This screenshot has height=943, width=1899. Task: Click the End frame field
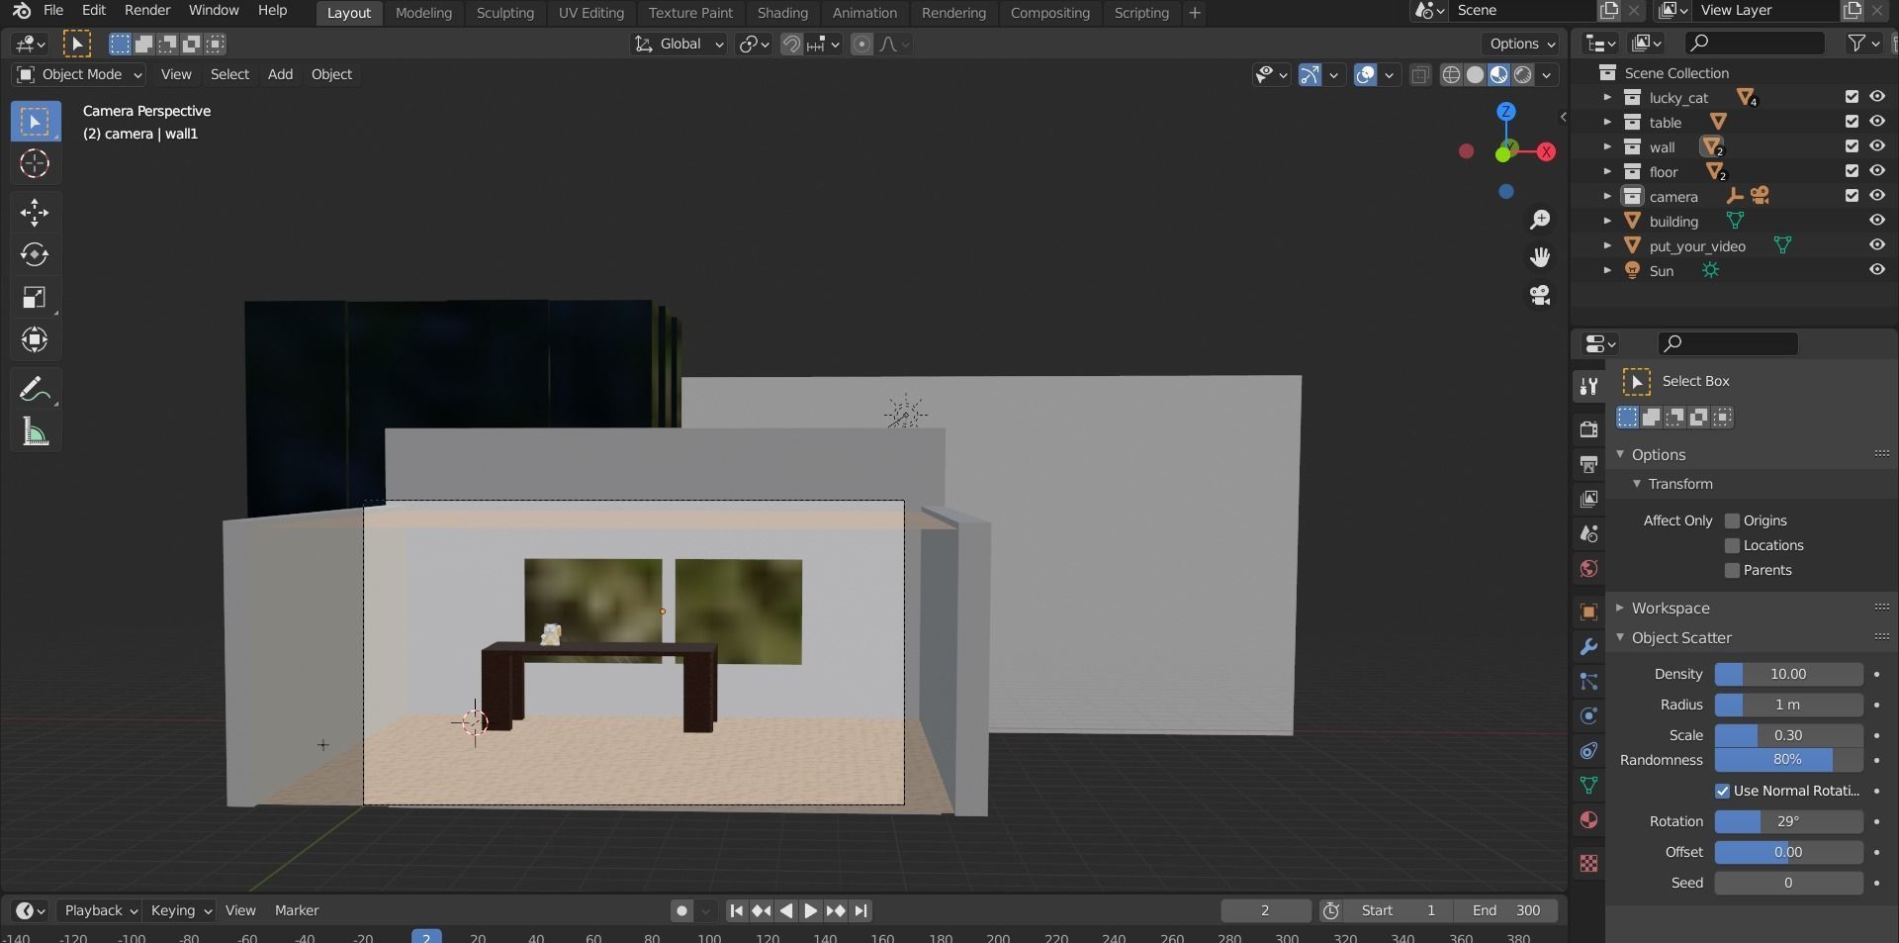pos(1506,910)
